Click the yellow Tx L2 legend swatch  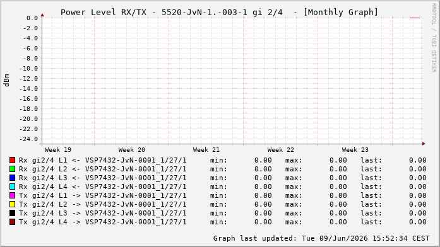pyautogui.click(x=12, y=204)
